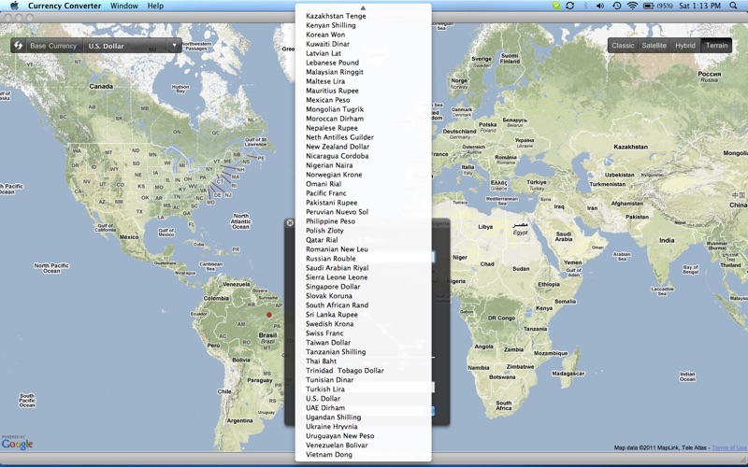Select Turkish Lira
Image resolution: width=748 pixels, height=467 pixels.
(364, 389)
